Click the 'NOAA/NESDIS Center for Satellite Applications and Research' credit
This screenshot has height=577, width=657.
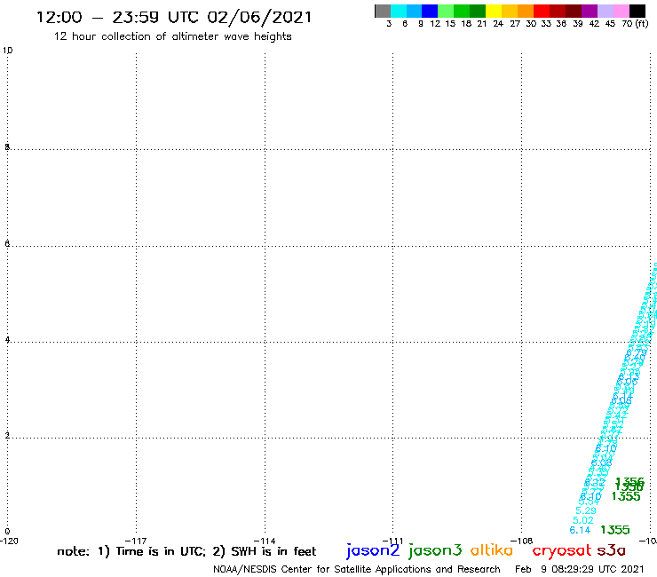tap(357, 569)
